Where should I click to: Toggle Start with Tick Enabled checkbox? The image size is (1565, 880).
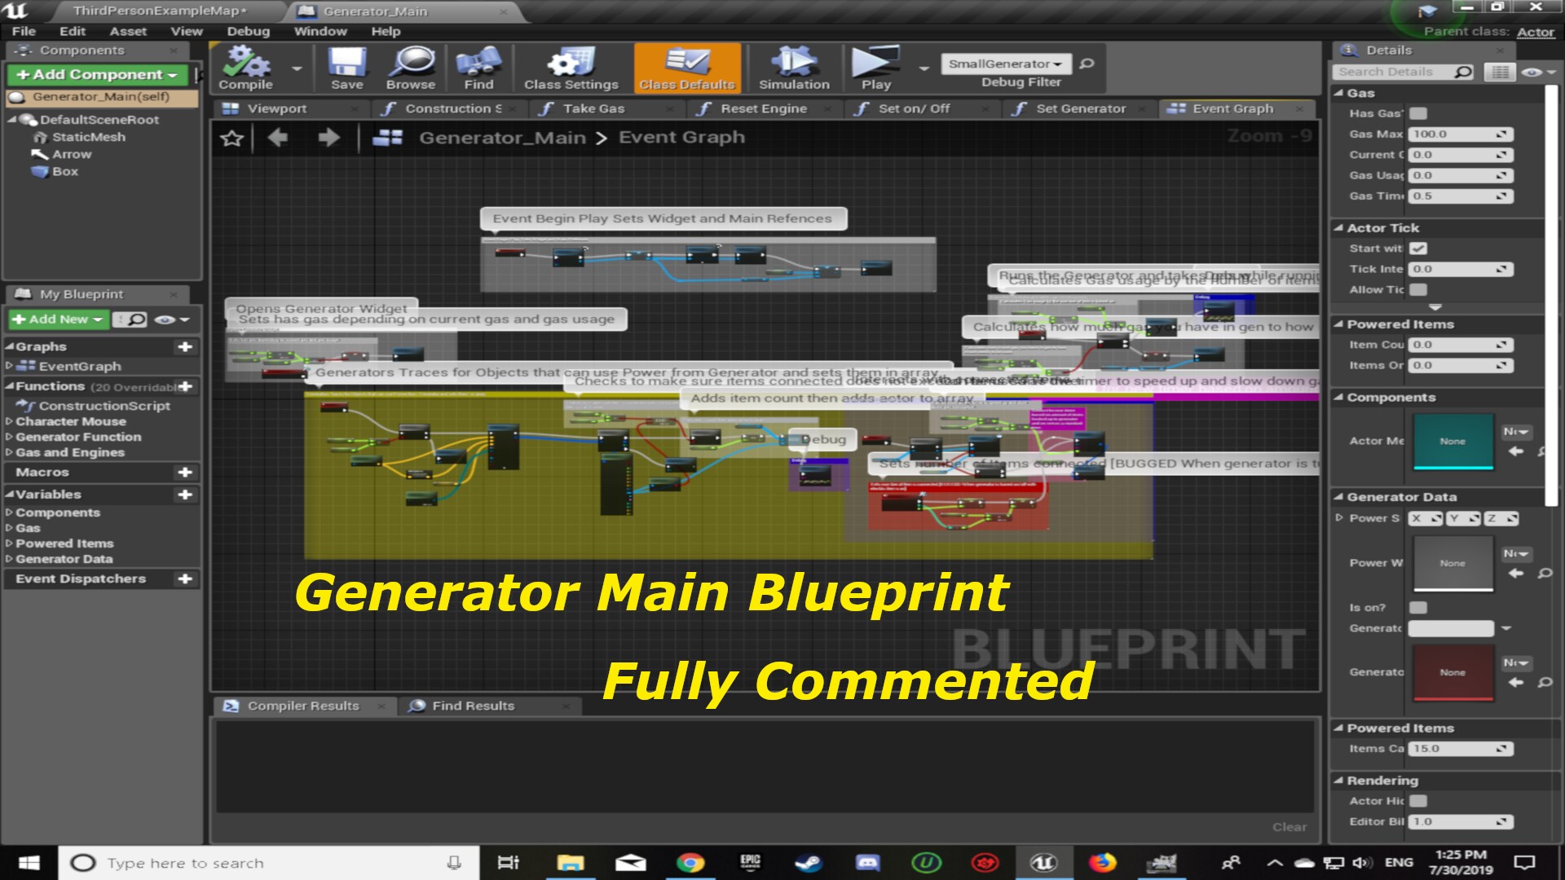1420,249
